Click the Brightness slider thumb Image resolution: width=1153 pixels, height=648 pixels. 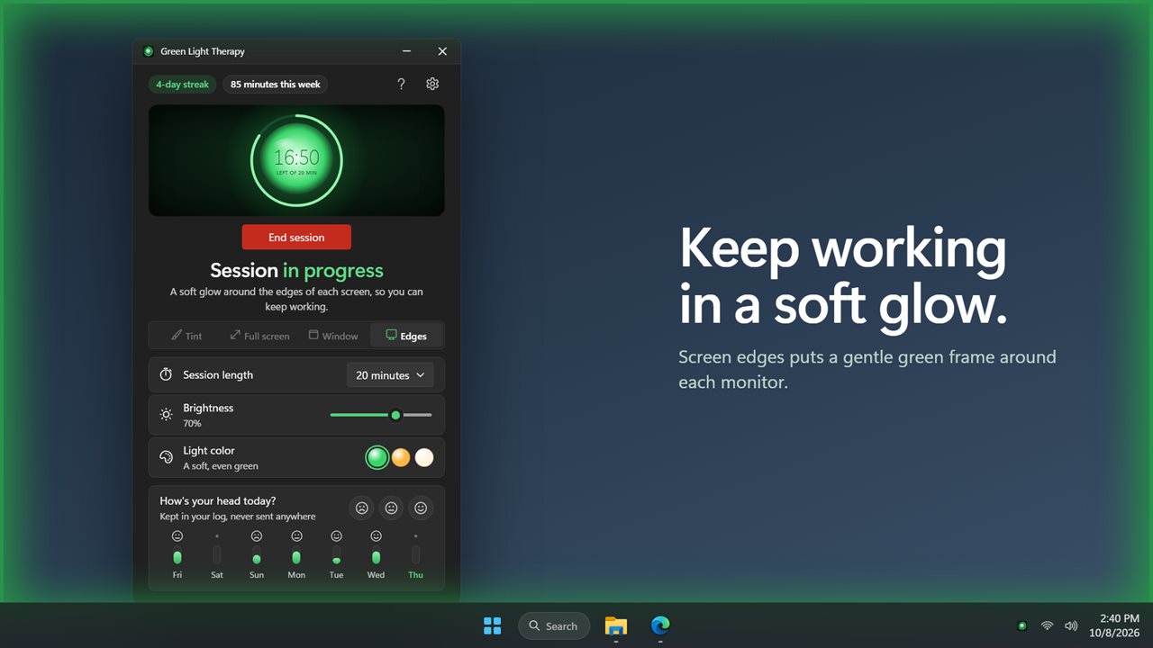[x=395, y=415]
